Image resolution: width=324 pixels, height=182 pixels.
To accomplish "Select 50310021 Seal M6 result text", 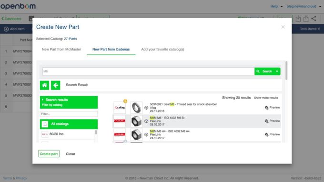I will 183,104.
